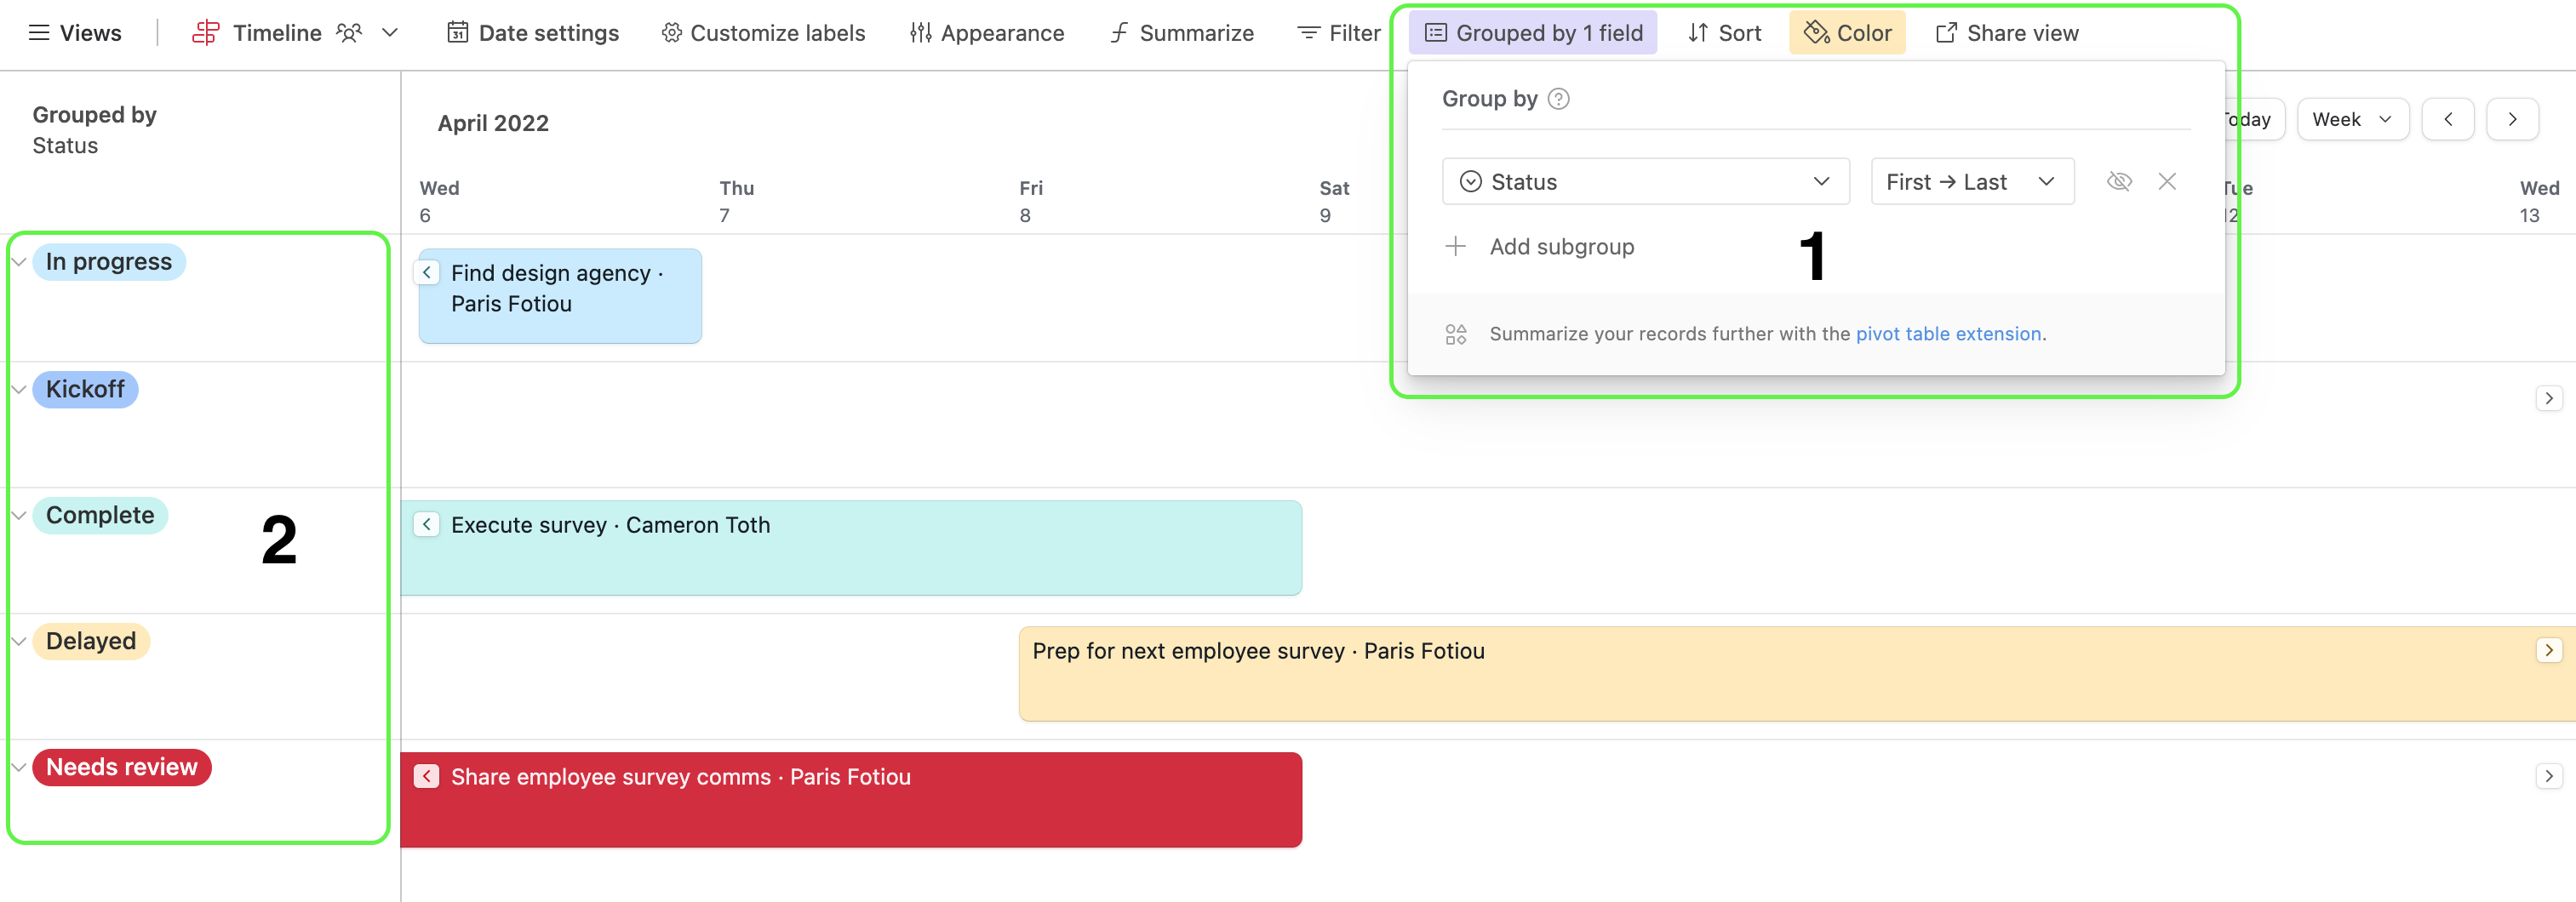Open the Appearance options

click(987, 33)
